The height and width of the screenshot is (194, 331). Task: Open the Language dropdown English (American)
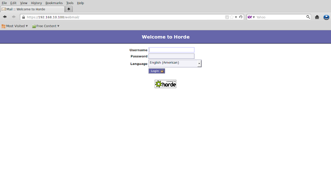pos(175,63)
